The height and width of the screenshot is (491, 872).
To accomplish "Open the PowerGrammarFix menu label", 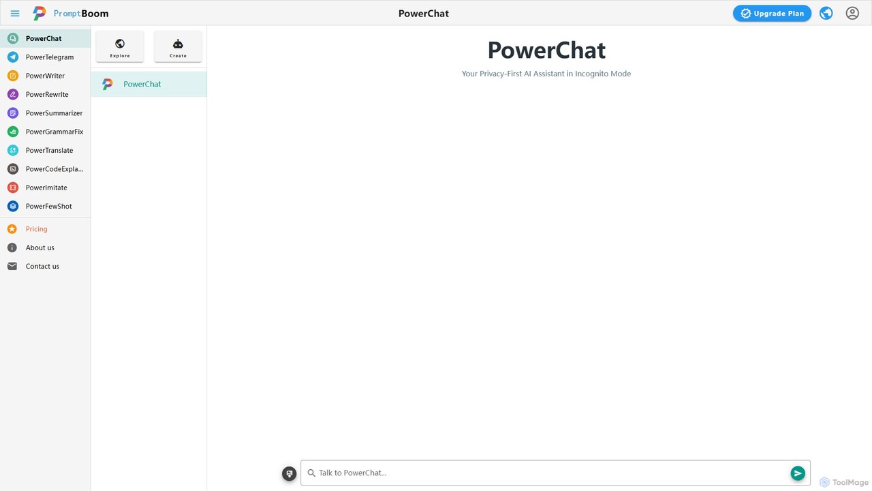I will (54, 132).
